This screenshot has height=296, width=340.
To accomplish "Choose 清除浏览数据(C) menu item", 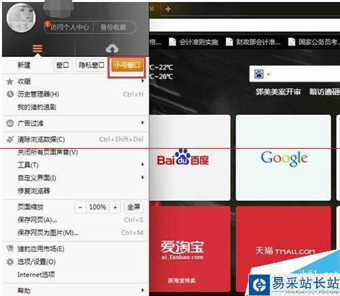I will (x=75, y=139).
